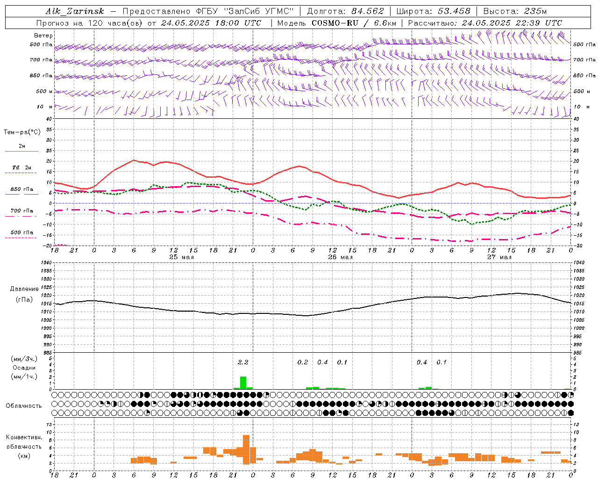Click the Td 2м dew point legend entry

(x=21, y=167)
